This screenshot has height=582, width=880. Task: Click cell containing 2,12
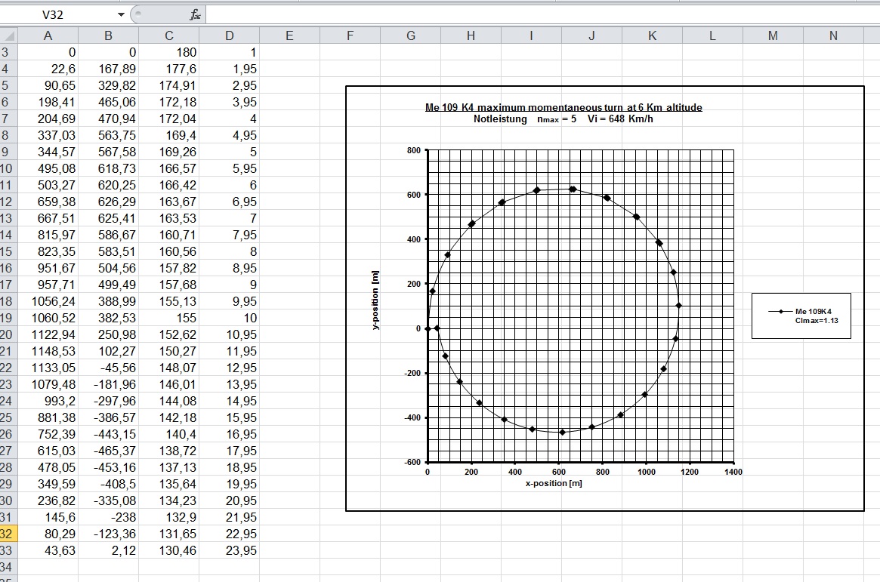pyautogui.click(x=108, y=550)
